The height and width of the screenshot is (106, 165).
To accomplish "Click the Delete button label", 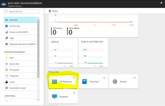I will [55, 11].
